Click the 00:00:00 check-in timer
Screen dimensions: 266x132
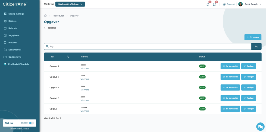click(25, 123)
